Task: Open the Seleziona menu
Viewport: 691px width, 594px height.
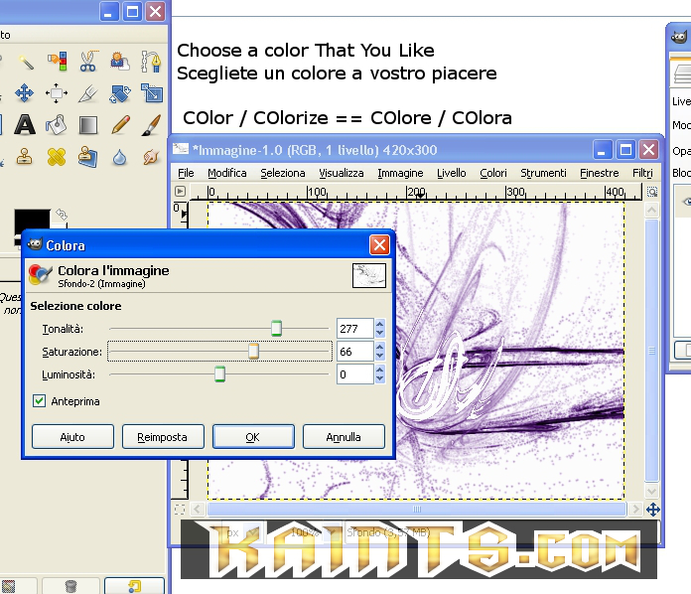Action: tap(283, 173)
